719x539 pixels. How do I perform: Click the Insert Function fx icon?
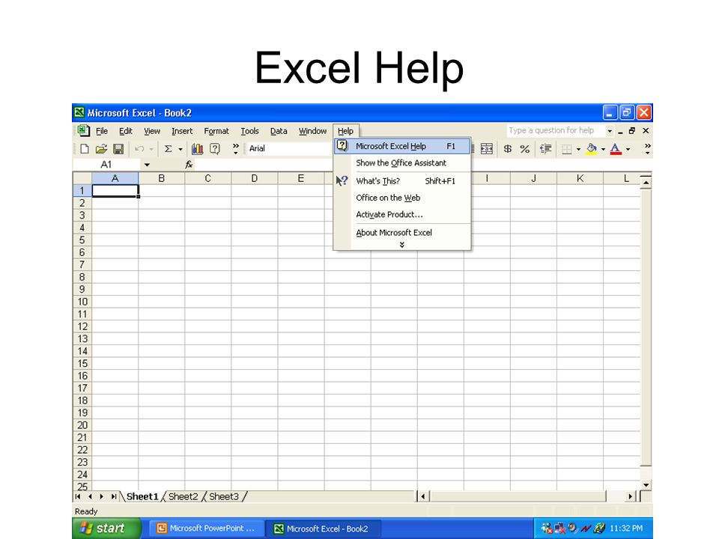pyautogui.click(x=189, y=165)
